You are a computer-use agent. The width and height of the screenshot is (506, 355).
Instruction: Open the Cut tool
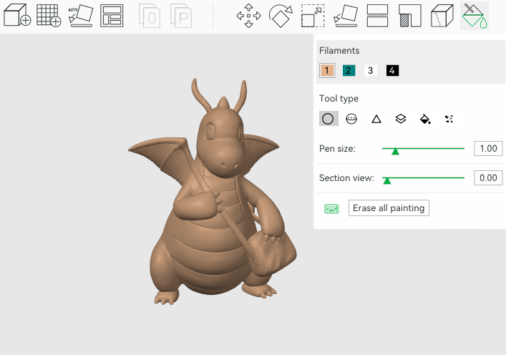pos(377,15)
